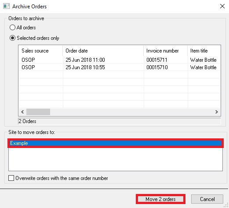Sort by Sales source column header
The height and width of the screenshot is (208, 229).
40,51
